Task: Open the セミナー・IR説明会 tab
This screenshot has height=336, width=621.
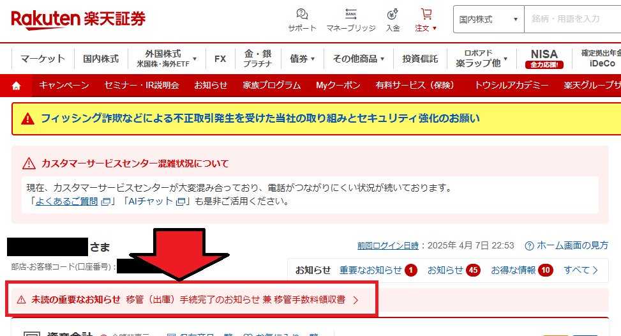Action: click(142, 85)
